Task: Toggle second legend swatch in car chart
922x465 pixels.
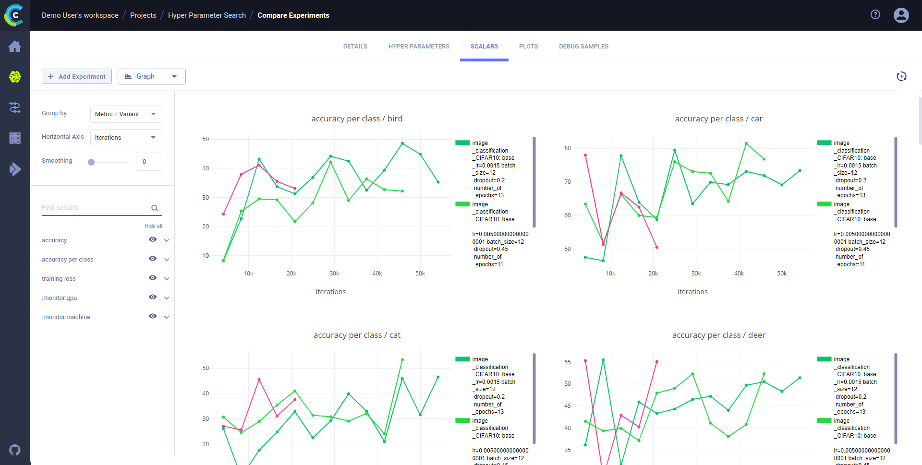Action: click(x=824, y=204)
